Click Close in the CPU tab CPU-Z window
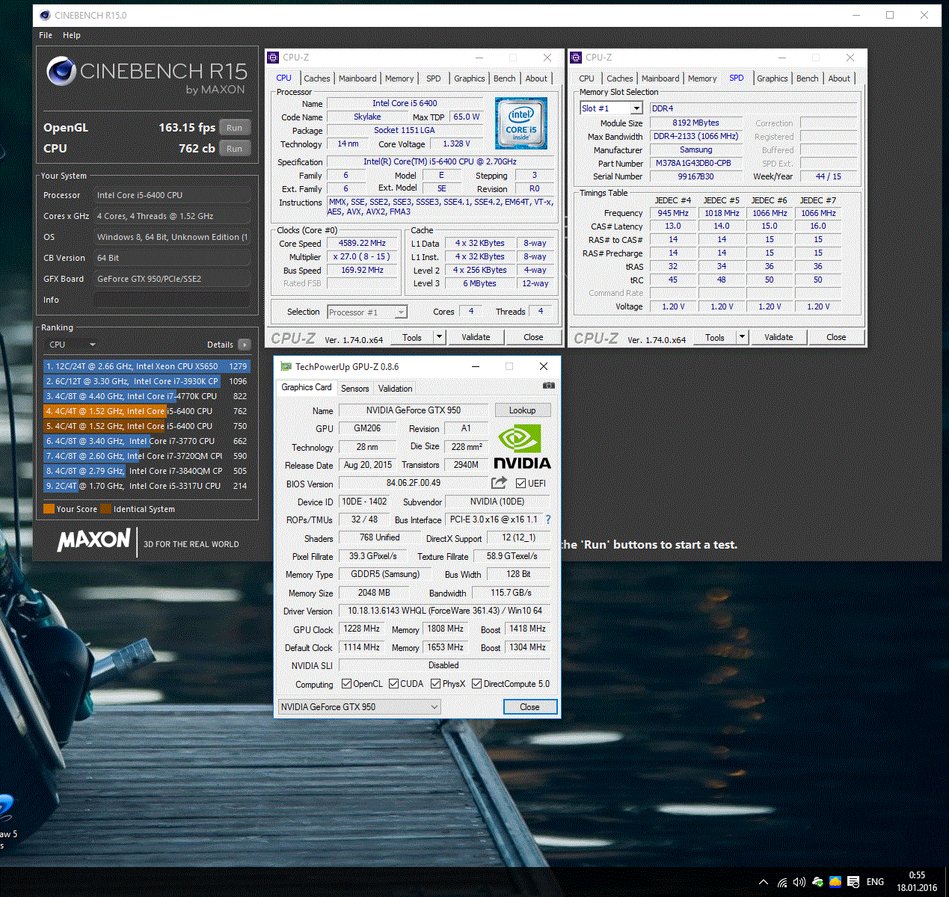Screen dimensions: 949x897 click(x=533, y=337)
